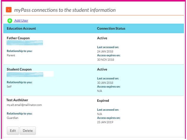187x140 pixels.
Task: Collapse the myPass connections section
Action: click(9, 9)
